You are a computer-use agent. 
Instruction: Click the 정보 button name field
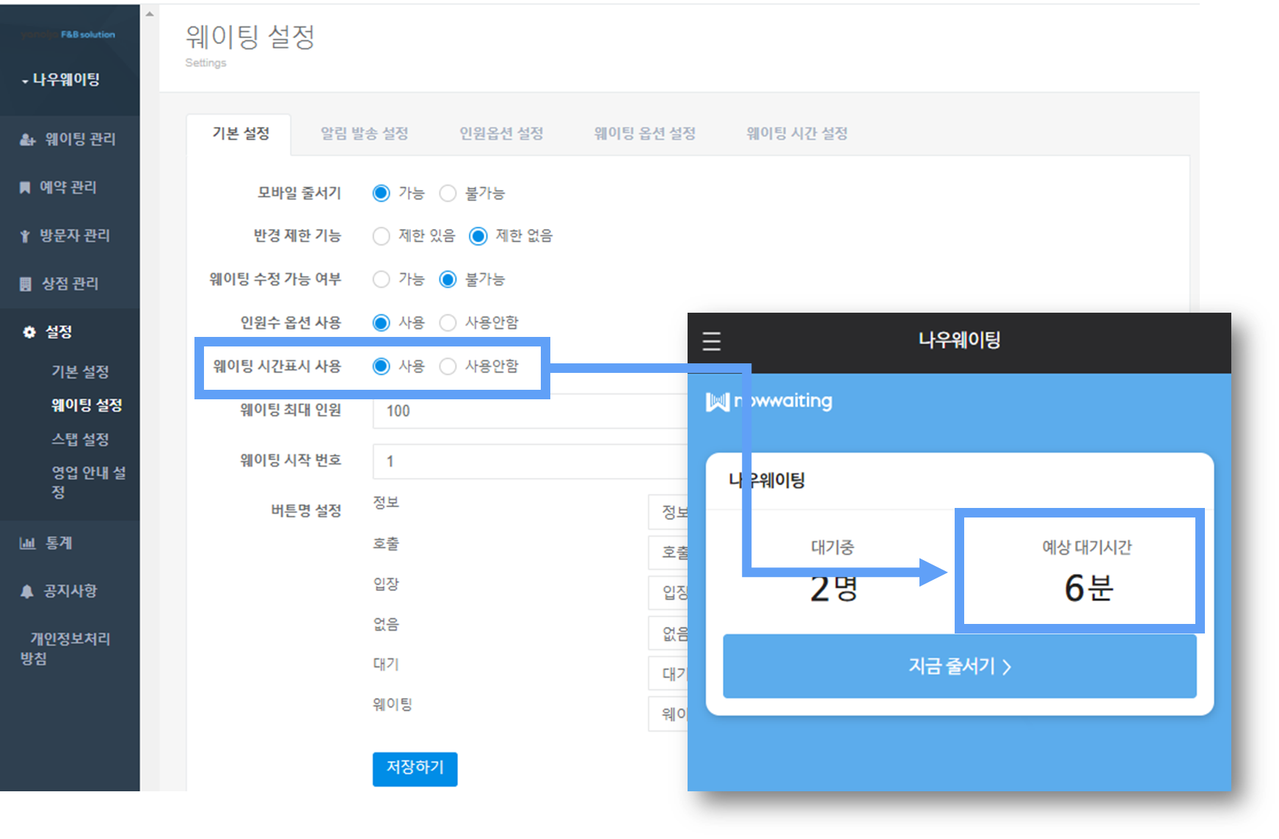pos(668,512)
